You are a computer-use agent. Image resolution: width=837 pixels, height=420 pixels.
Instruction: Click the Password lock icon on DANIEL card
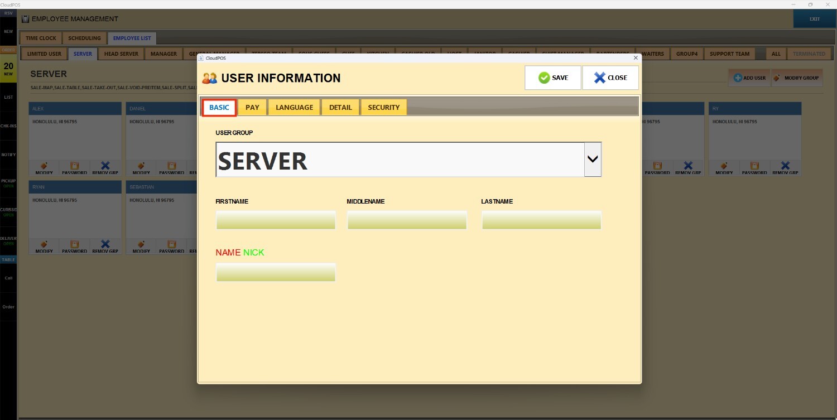[172, 166]
